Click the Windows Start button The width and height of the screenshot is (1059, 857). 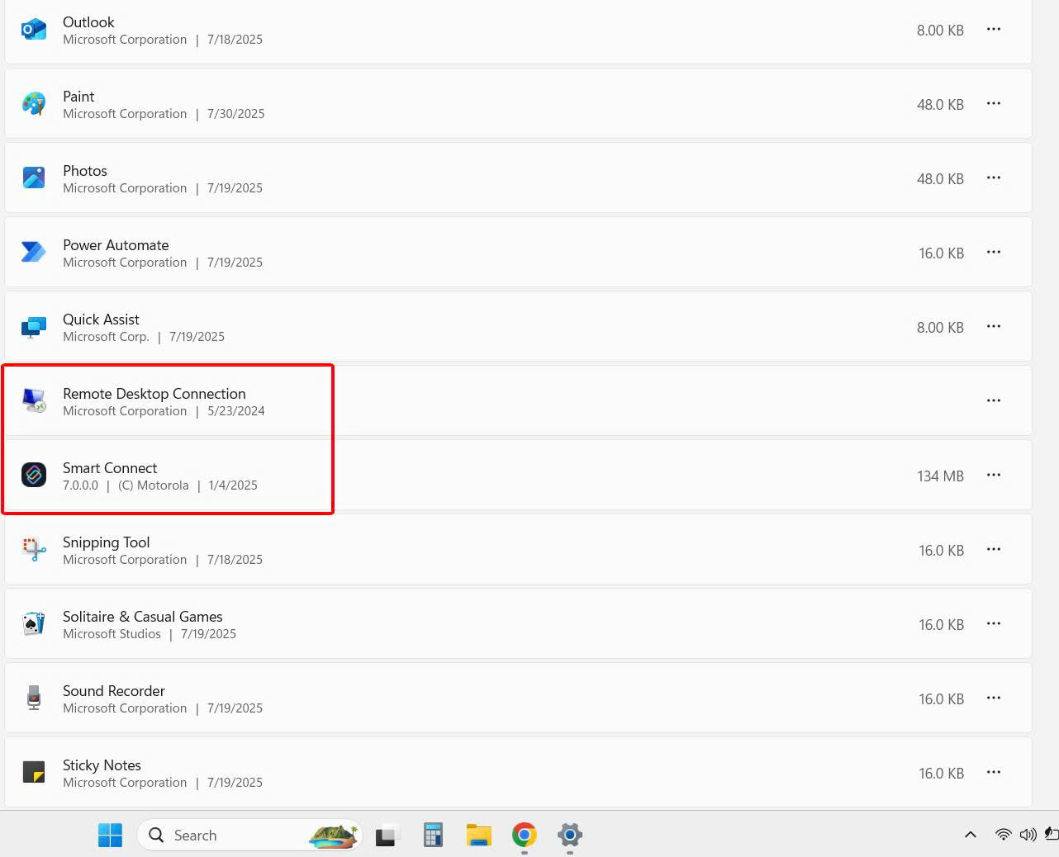click(x=110, y=836)
